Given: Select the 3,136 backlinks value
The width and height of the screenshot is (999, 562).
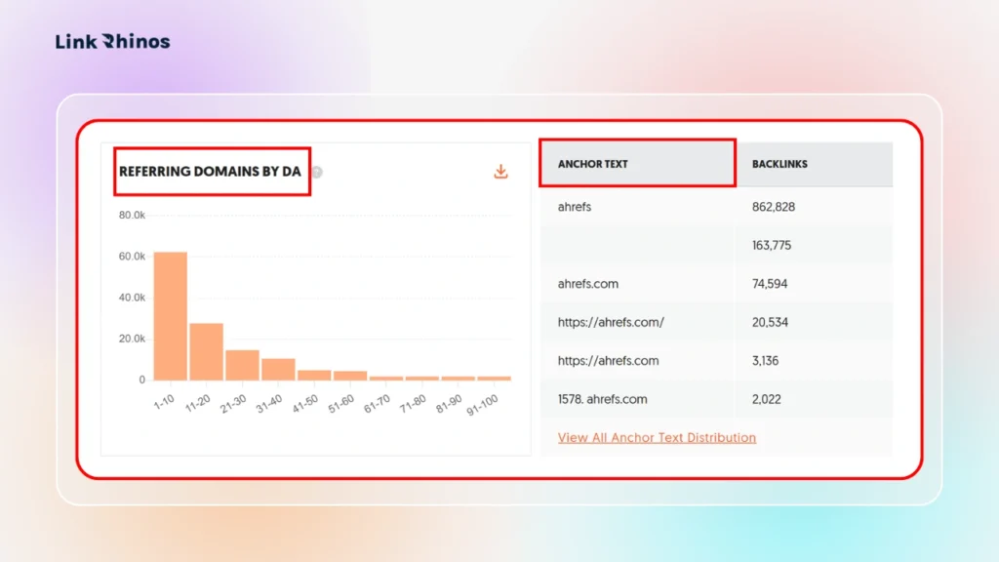Looking at the screenshot, I should (x=765, y=361).
